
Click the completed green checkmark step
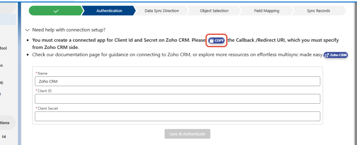pyautogui.click(x=56, y=11)
